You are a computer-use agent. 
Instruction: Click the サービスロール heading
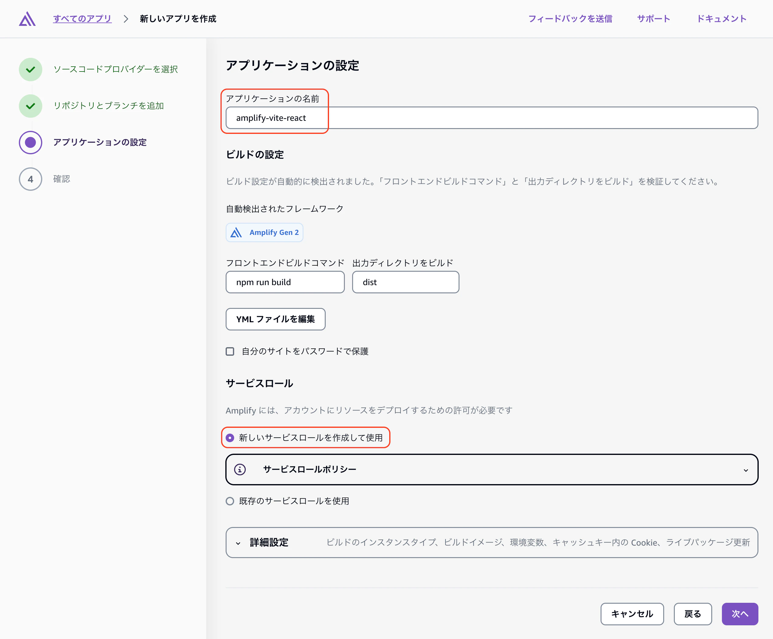coord(259,383)
